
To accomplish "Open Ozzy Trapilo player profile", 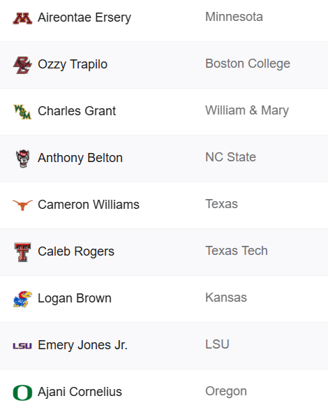I will pos(73,64).
